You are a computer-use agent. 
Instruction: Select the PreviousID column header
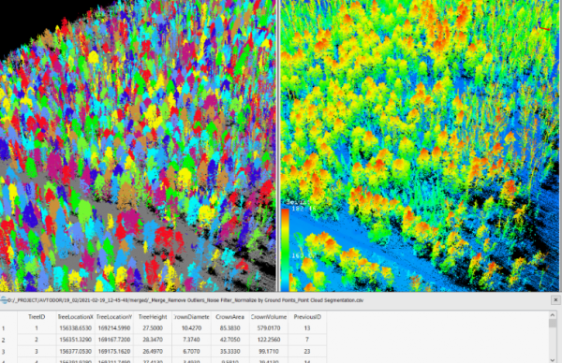click(307, 317)
